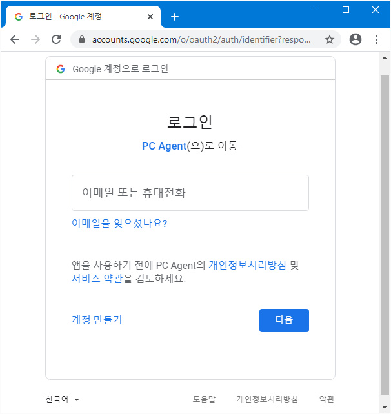The width and height of the screenshot is (391, 414).
Task: Open the 도움말 footer link
Action: click(204, 399)
